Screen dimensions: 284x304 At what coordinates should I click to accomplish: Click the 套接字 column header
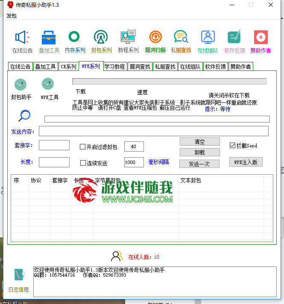(x=61, y=180)
